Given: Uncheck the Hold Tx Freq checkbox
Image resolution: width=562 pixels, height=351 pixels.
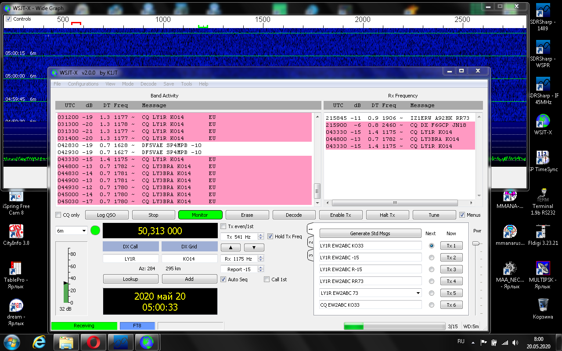Looking at the screenshot, I should pos(270,236).
